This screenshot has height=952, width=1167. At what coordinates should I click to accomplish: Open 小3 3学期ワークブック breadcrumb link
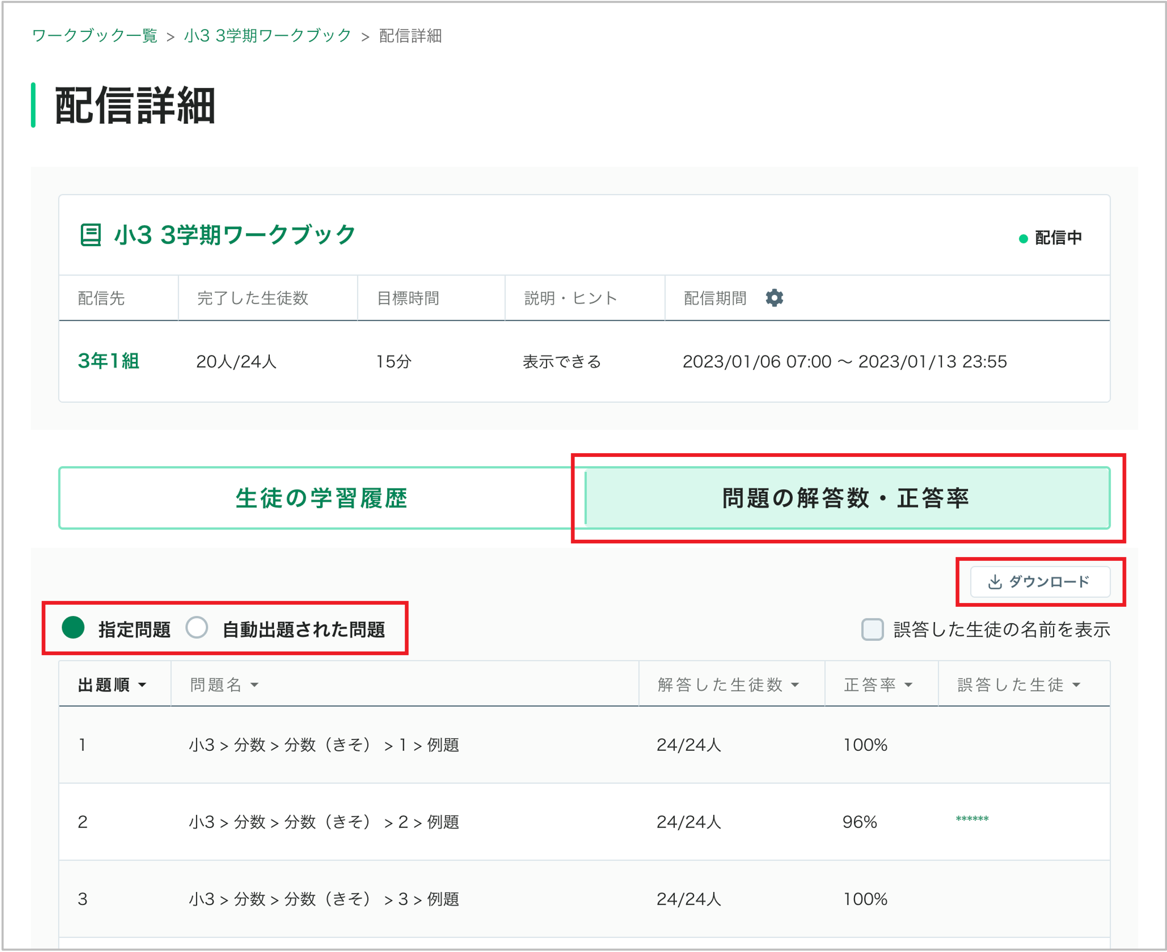(x=267, y=36)
